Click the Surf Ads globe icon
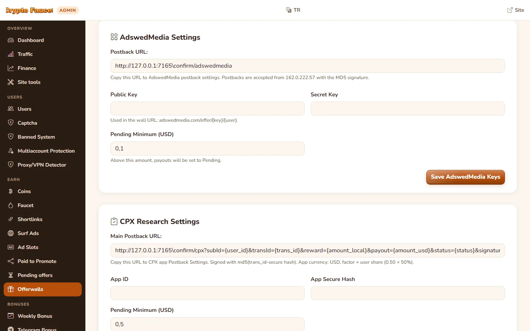This screenshot has height=331, width=530. [x=11, y=233]
